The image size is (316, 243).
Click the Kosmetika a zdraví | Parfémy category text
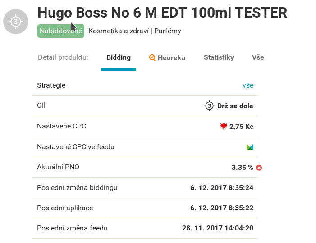click(x=135, y=31)
